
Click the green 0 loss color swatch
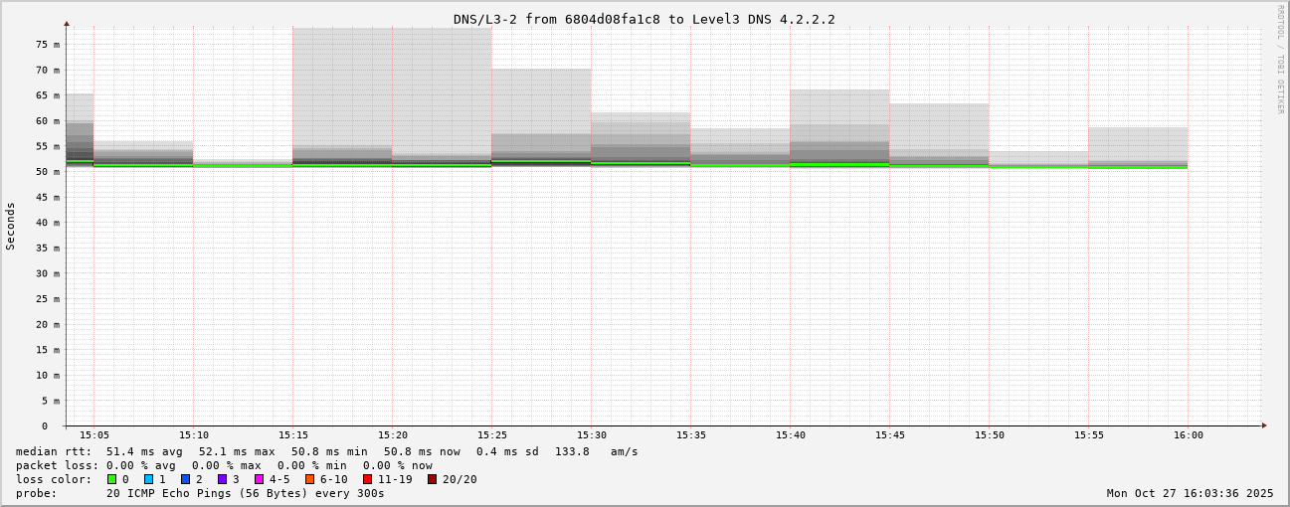point(112,479)
